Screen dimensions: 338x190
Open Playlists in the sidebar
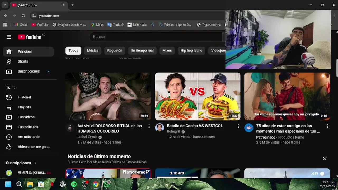[28, 107]
